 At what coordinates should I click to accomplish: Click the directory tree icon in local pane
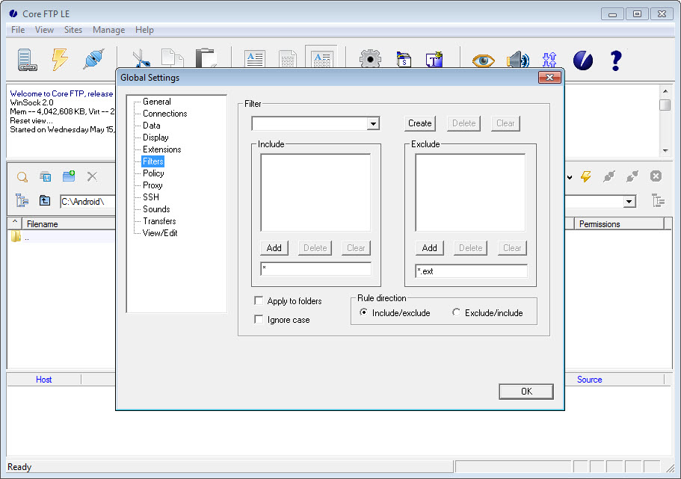coord(22,200)
